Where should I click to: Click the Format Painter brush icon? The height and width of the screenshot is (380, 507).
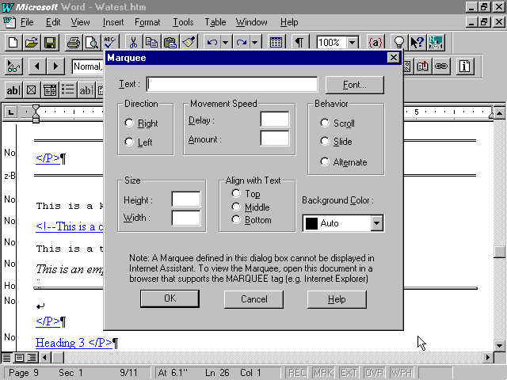188,42
